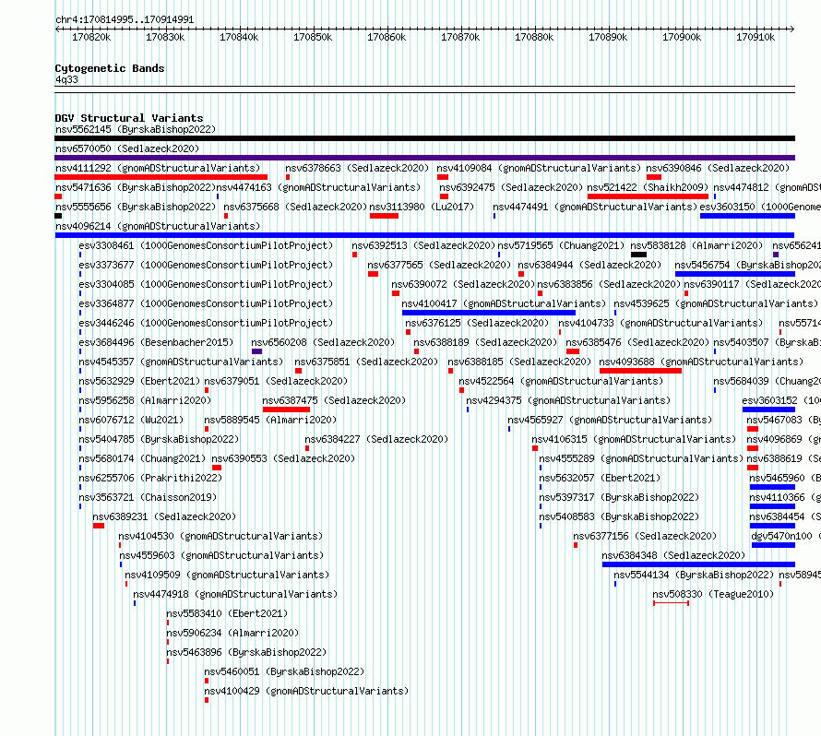Click purple bar under nsv6560208
The width and height of the screenshot is (821, 736).
(x=256, y=351)
